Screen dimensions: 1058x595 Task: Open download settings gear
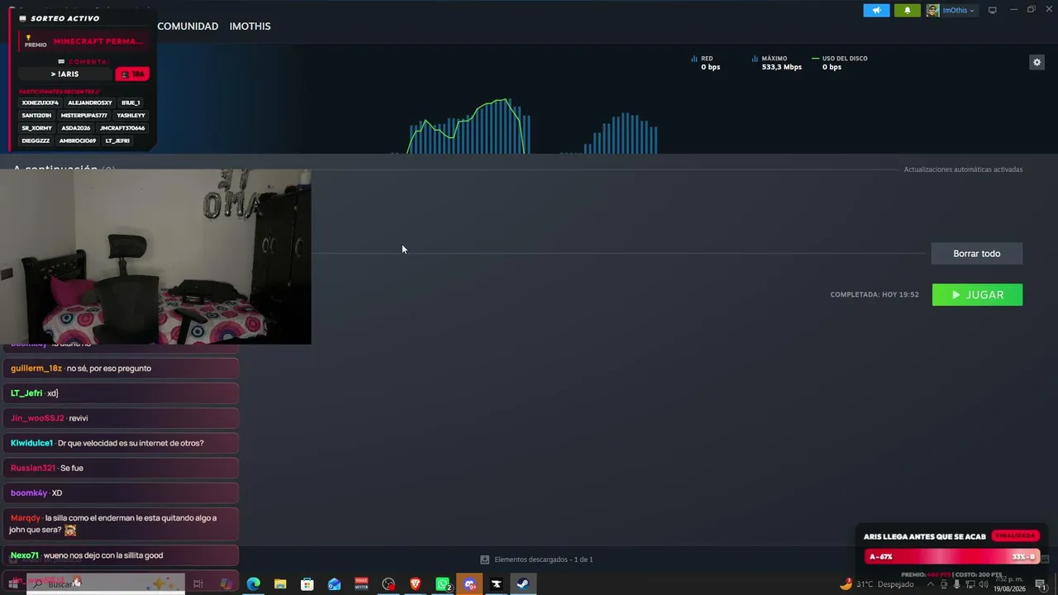1037,62
